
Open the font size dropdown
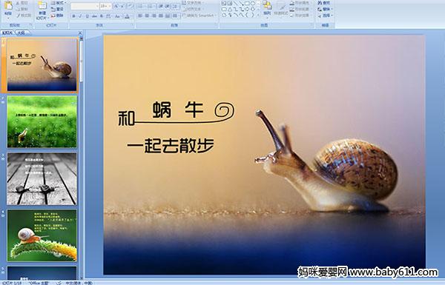click(x=110, y=6)
